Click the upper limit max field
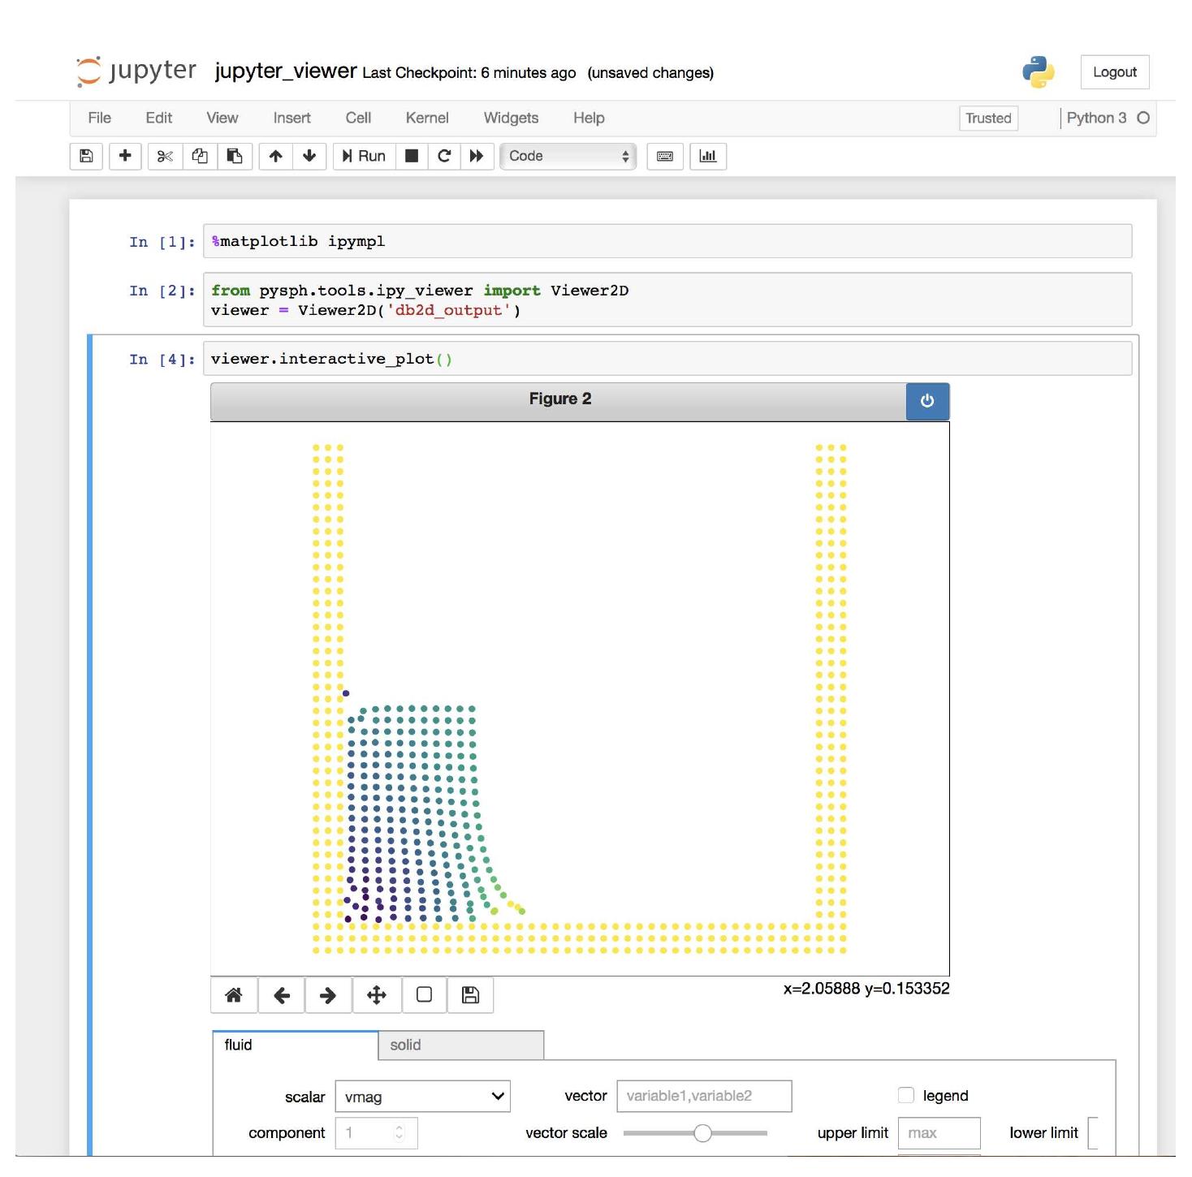This screenshot has height=1177, width=1192. click(939, 1133)
